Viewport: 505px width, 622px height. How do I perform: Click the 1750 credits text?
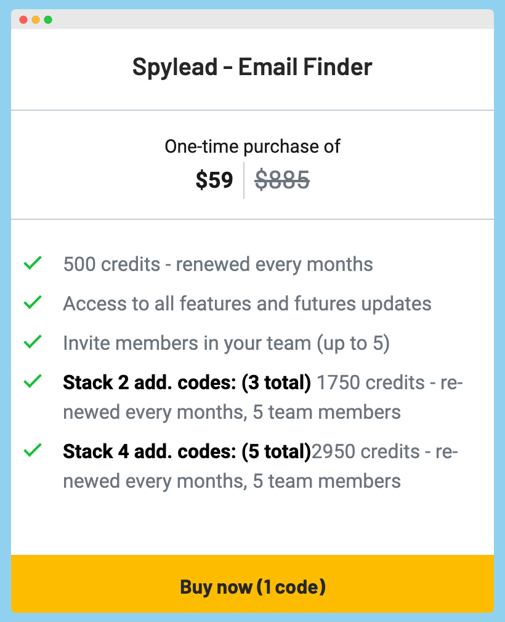[x=371, y=383]
